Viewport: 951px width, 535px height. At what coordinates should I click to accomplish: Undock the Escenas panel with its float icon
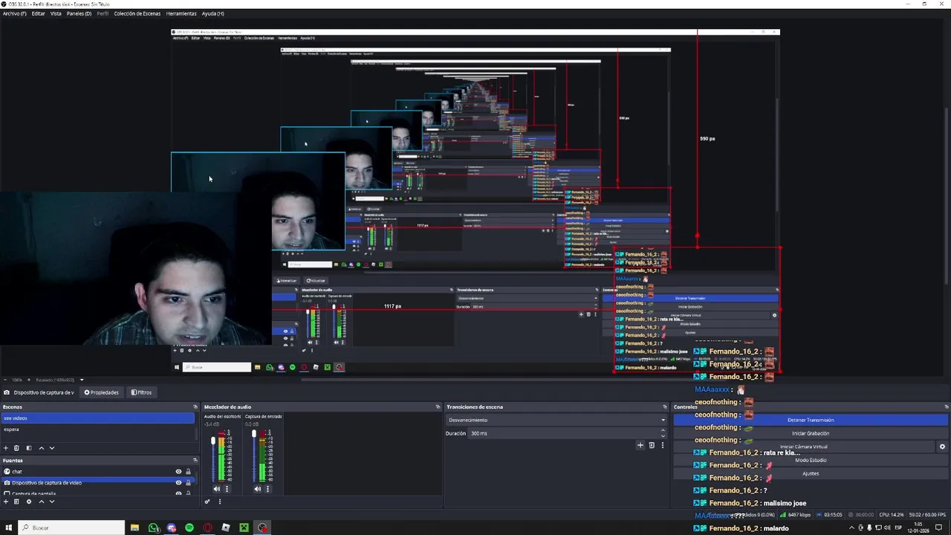click(195, 407)
